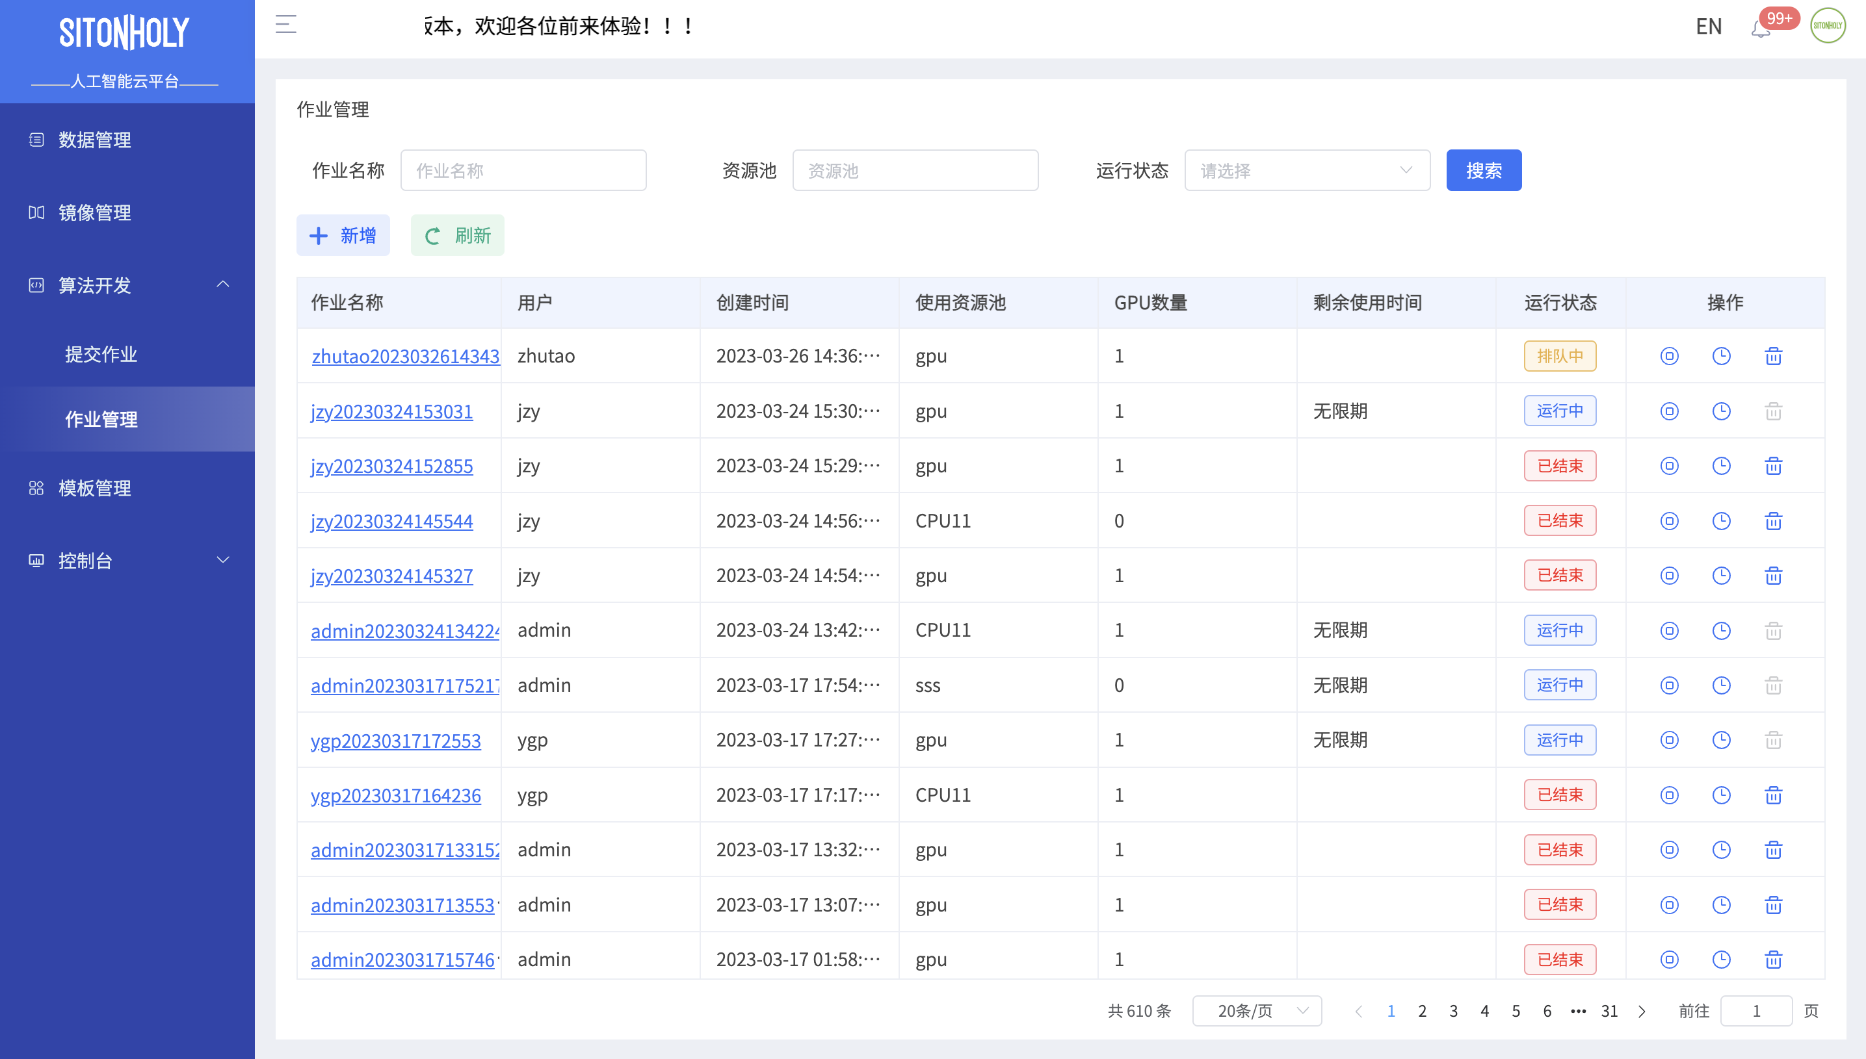Collapse the sidebar with the hamburger icon
Viewport: 1866px width, 1059px height.
(286, 25)
